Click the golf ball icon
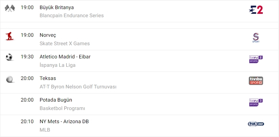This screenshot has width=279, height=137. (10, 79)
